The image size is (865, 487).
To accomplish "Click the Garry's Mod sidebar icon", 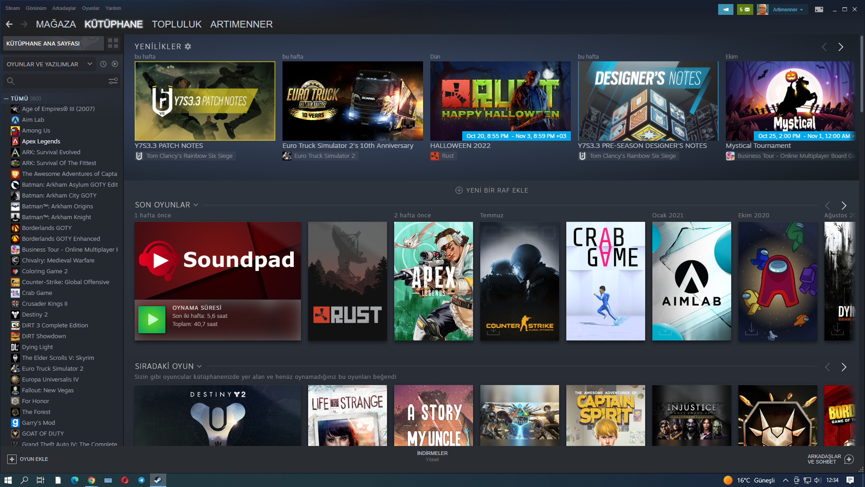I will coord(15,423).
